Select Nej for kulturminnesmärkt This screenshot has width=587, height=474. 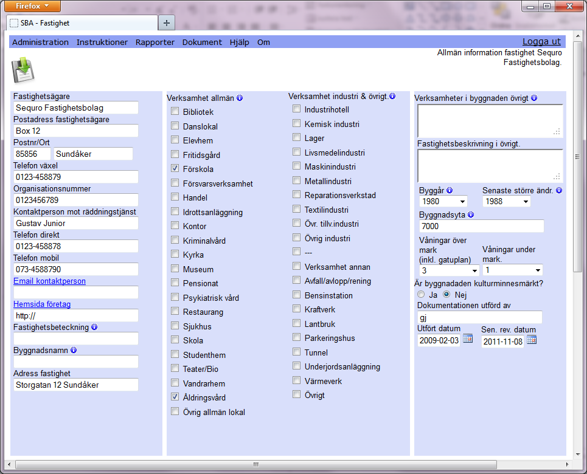click(x=446, y=294)
